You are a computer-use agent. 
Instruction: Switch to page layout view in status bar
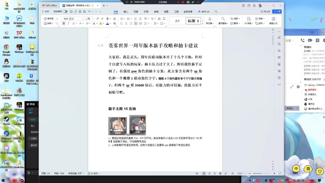pos(204,173)
